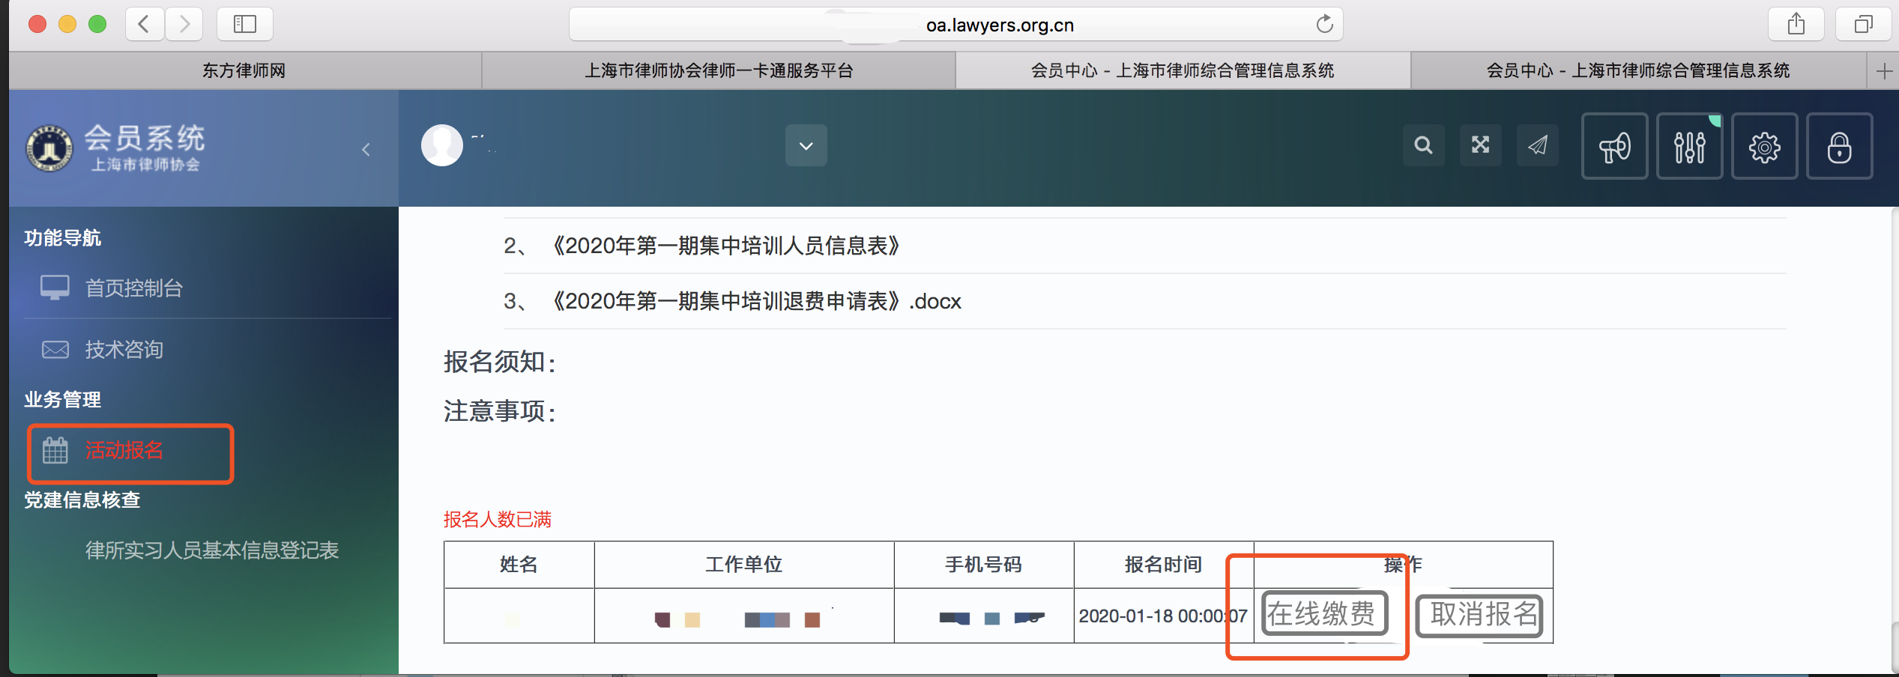Open 活动报名 in the sidebar
Viewport: 1899px width, 677px height.
click(124, 450)
